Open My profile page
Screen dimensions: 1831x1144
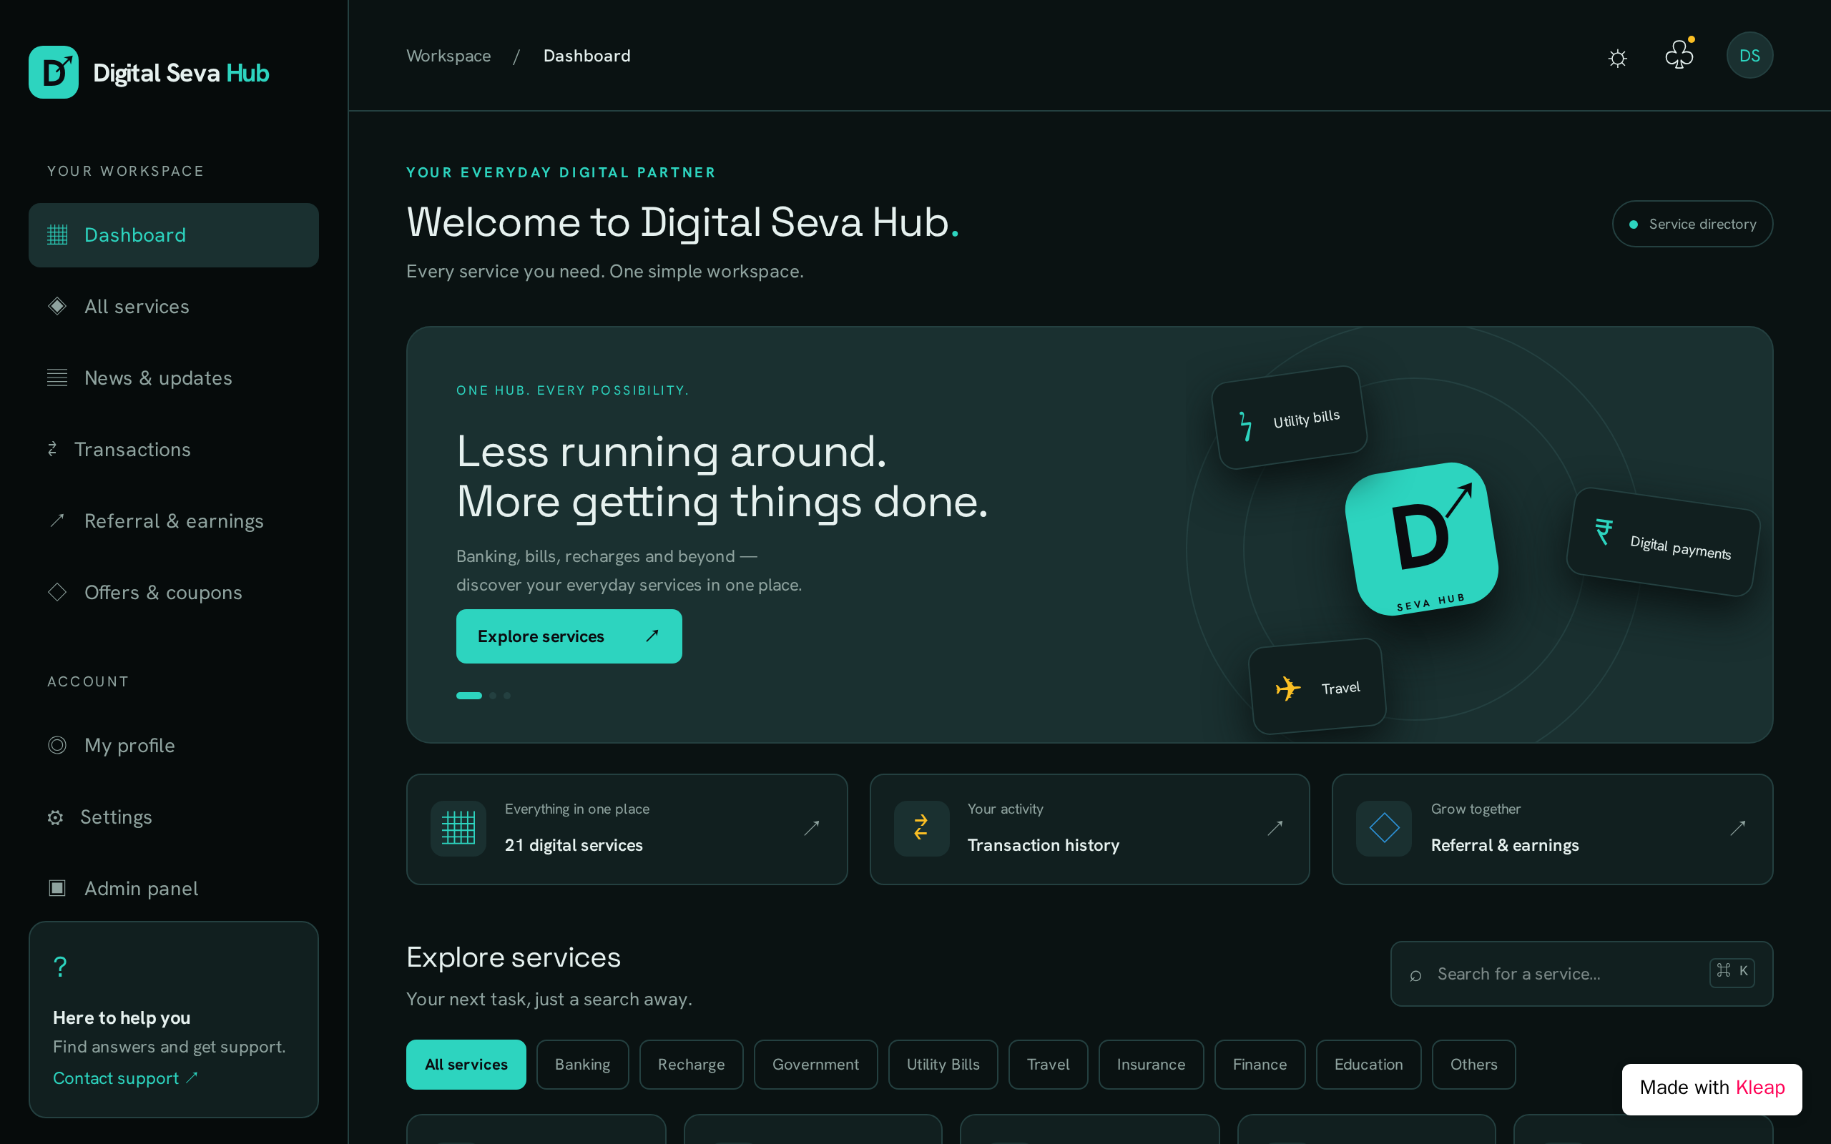(x=173, y=745)
